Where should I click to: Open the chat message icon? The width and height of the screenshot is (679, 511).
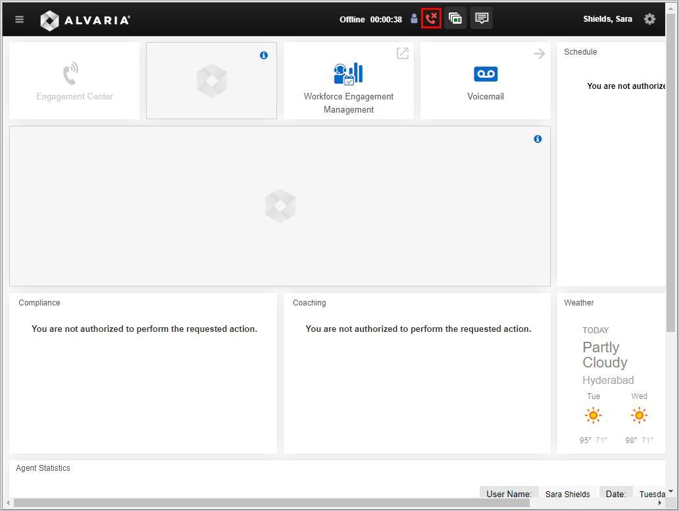[481, 18]
